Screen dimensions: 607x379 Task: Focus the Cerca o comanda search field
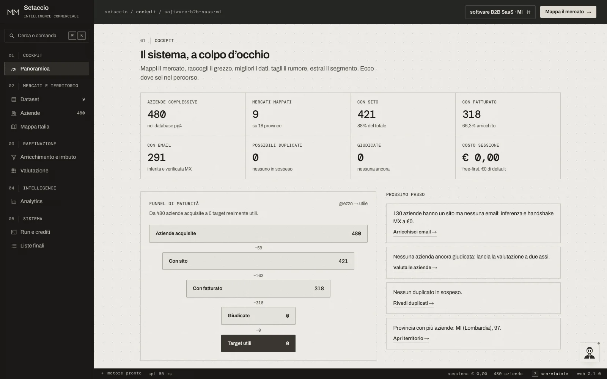click(47, 36)
